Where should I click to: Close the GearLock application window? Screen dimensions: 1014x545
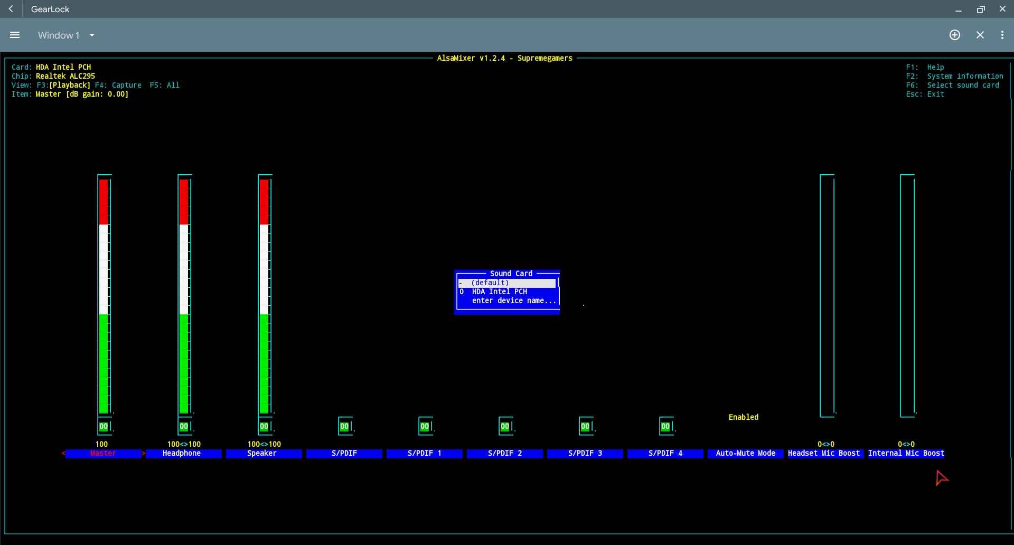tap(1002, 9)
